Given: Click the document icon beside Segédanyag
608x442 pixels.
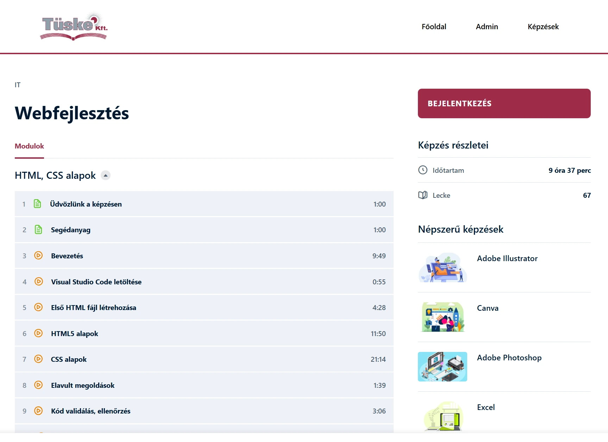Looking at the screenshot, I should [x=38, y=229].
